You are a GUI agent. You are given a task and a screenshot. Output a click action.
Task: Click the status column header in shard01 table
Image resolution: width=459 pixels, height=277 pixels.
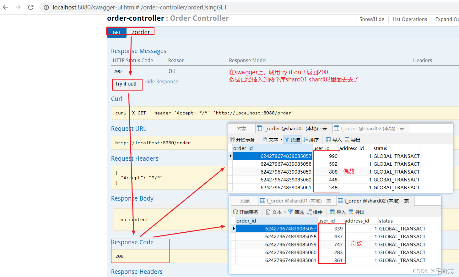click(x=396, y=148)
